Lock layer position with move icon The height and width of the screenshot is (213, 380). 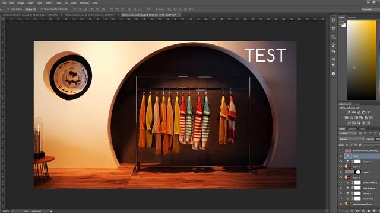click(356, 145)
